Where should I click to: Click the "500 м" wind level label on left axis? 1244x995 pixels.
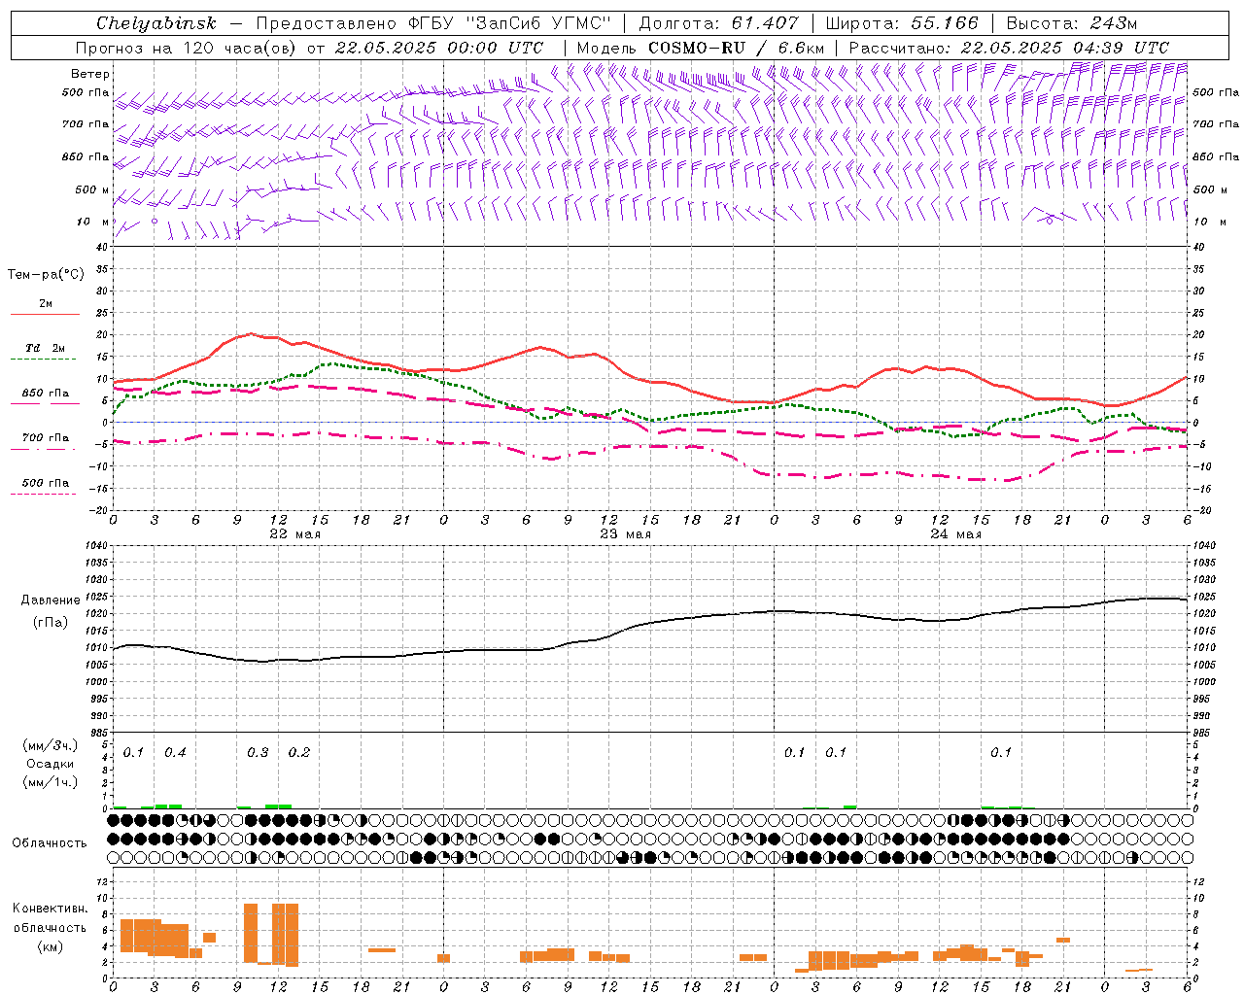pyautogui.click(x=93, y=189)
